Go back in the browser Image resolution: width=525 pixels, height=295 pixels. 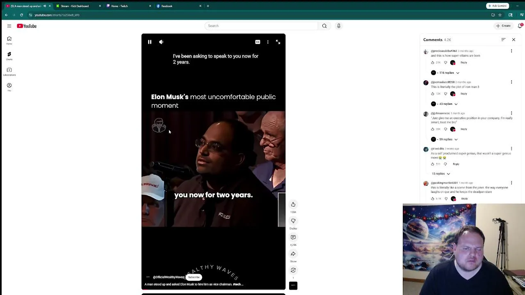(x=6, y=15)
